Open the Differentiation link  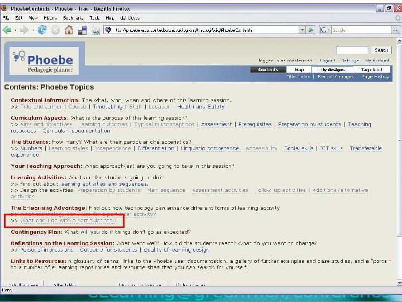(156, 148)
